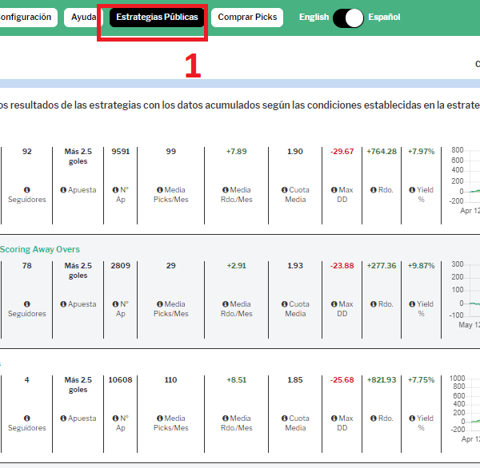Select the 2809 bets count value
This screenshot has height=468, width=480.
click(x=121, y=266)
